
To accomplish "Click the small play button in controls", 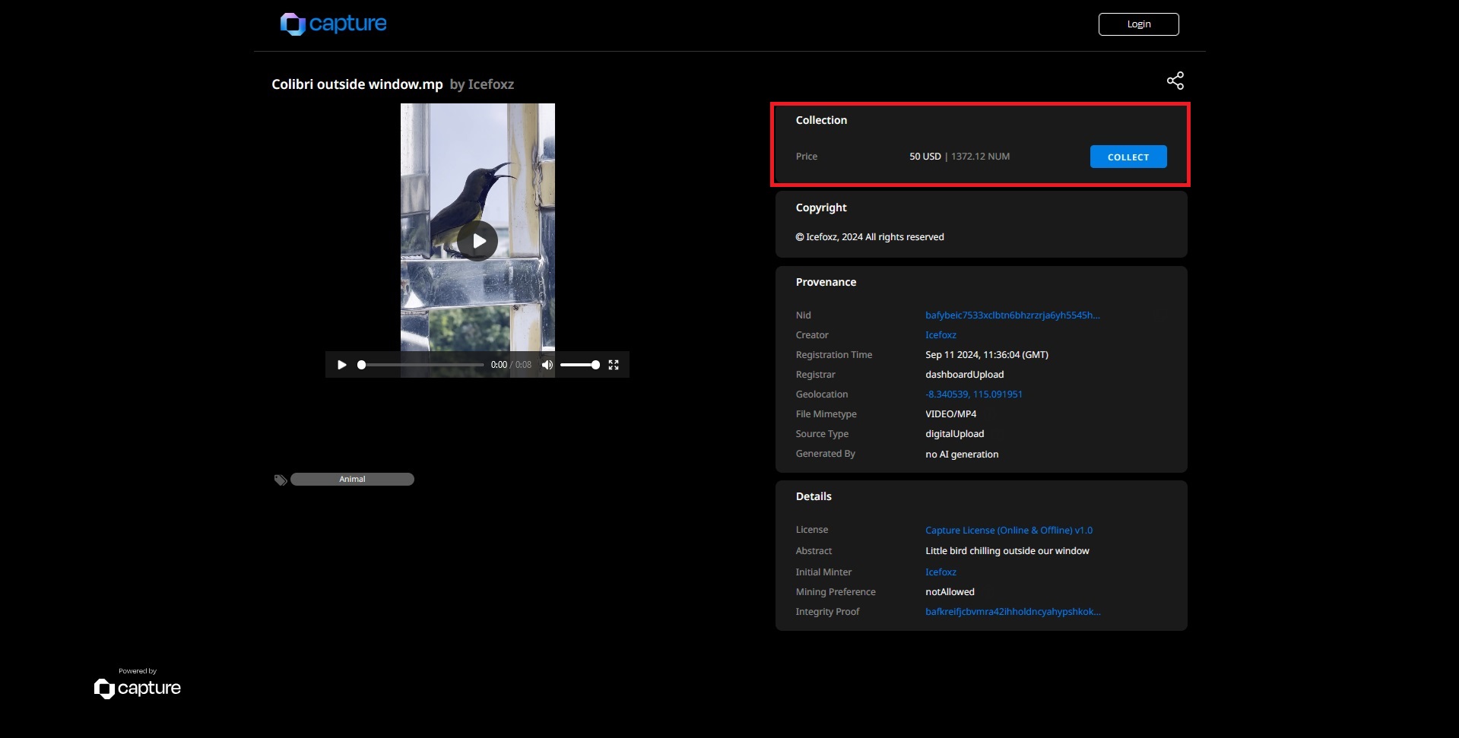I will coord(341,365).
